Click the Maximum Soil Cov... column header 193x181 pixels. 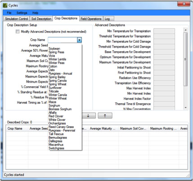pyautogui.click(x=134, y=128)
